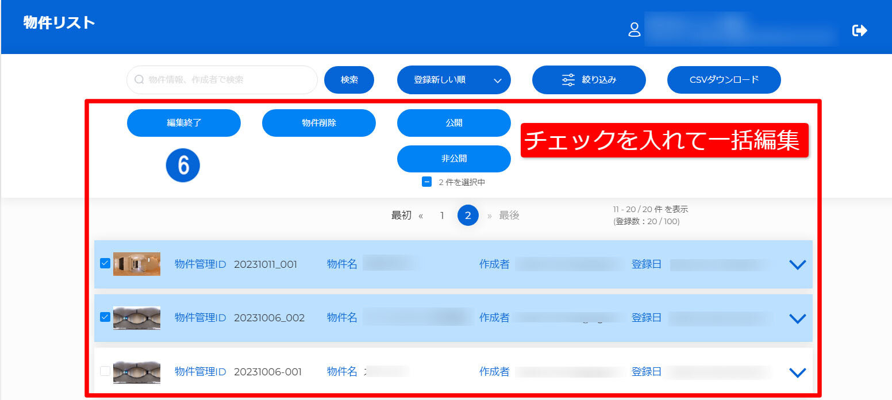Expand the 20231011_001 row details chevron
The height and width of the screenshot is (400, 892).
(x=797, y=264)
